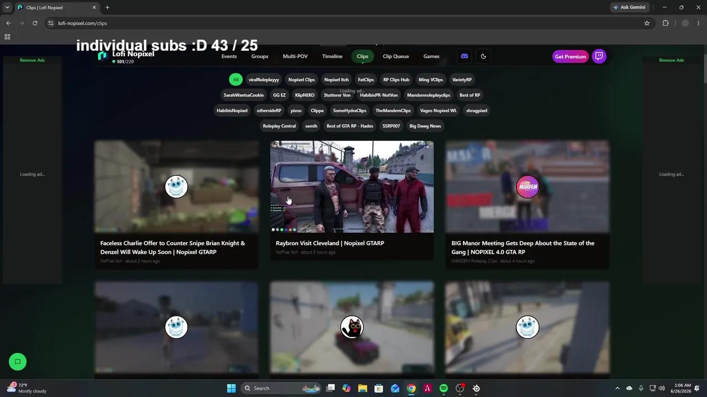Open the volume control in system tray
Image resolution: width=707 pixels, height=397 pixels.
pos(662,388)
